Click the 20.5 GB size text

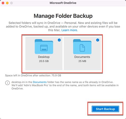click(x=44, y=61)
